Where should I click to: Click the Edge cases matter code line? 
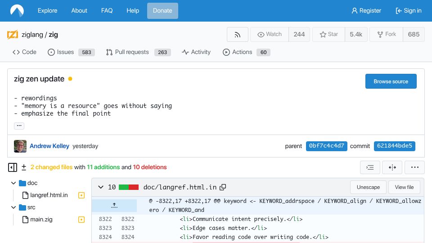point(224,228)
